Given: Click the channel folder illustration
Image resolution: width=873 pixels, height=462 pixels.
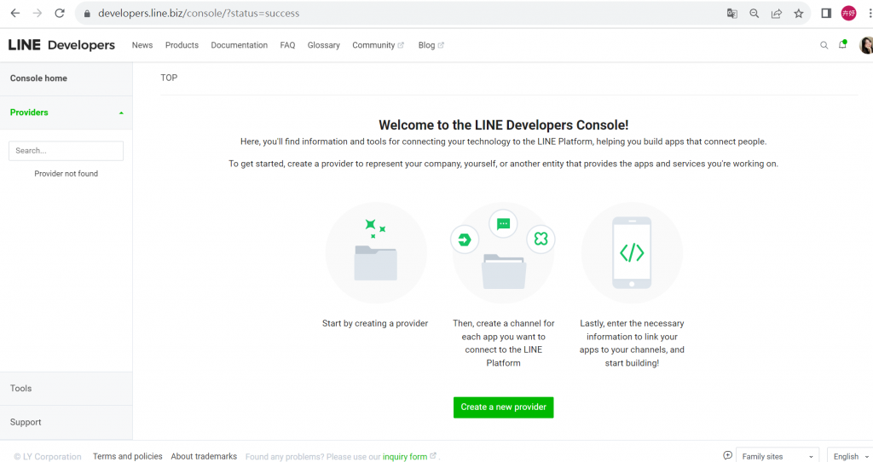Looking at the screenshot, I should [x=504, y=272].
